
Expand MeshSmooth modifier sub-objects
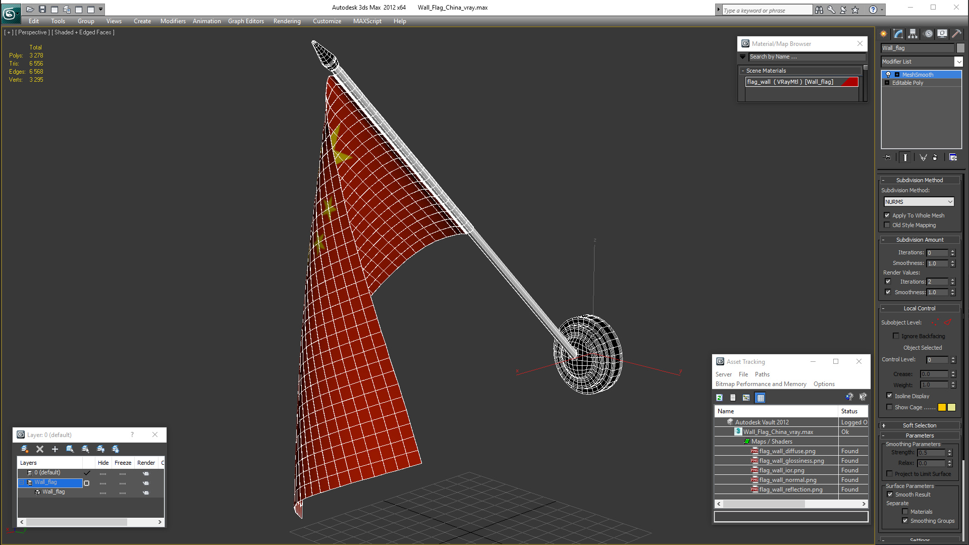coord(897,75)
